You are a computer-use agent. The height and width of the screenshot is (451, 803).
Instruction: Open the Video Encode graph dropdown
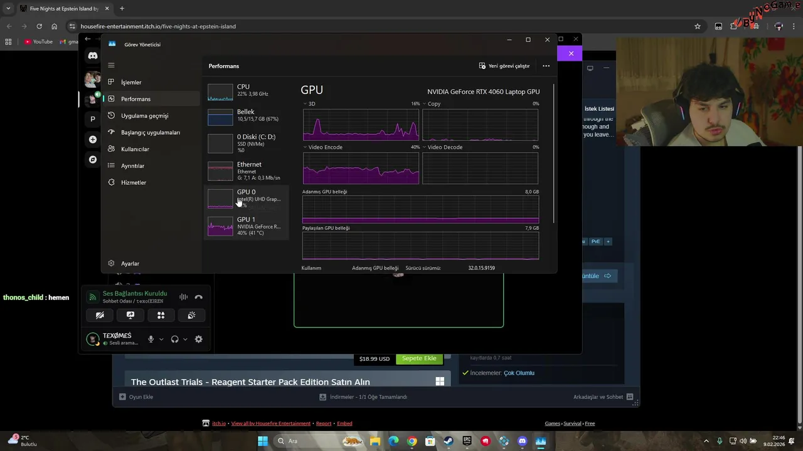323,147
